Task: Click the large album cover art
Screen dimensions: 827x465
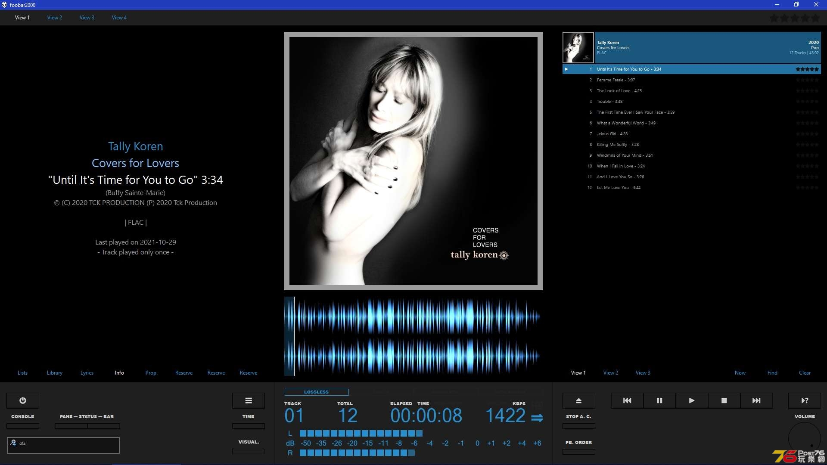Action: click(413, 161)
